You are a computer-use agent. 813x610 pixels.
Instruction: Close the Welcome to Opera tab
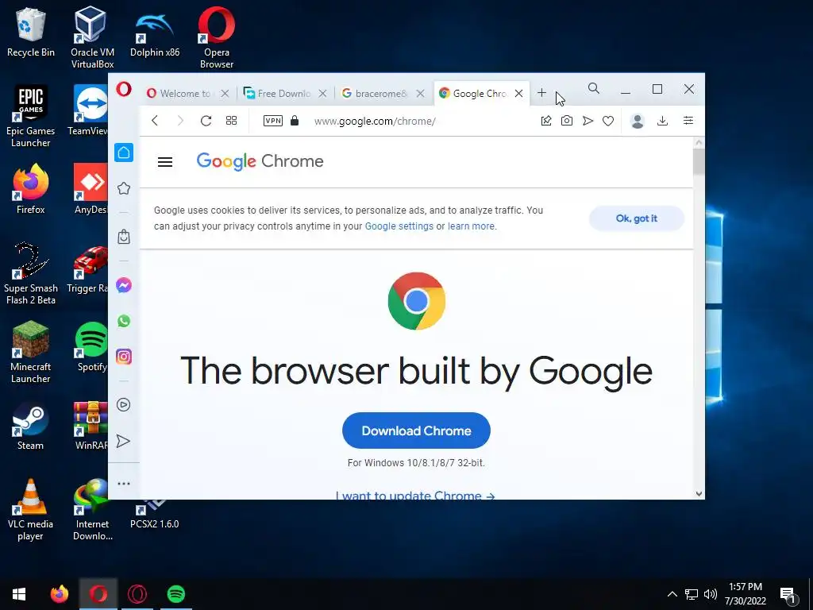click(225, 94)
